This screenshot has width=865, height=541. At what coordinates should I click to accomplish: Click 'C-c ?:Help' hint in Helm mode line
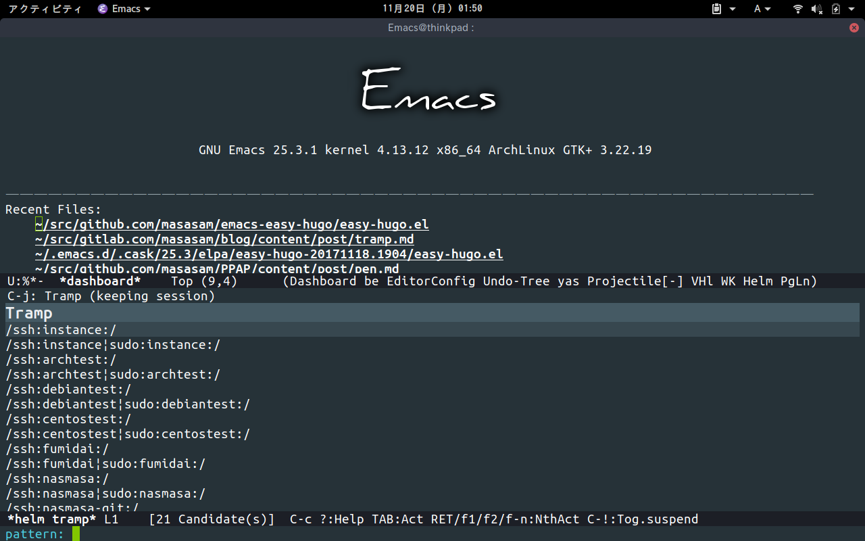[327, 519]
